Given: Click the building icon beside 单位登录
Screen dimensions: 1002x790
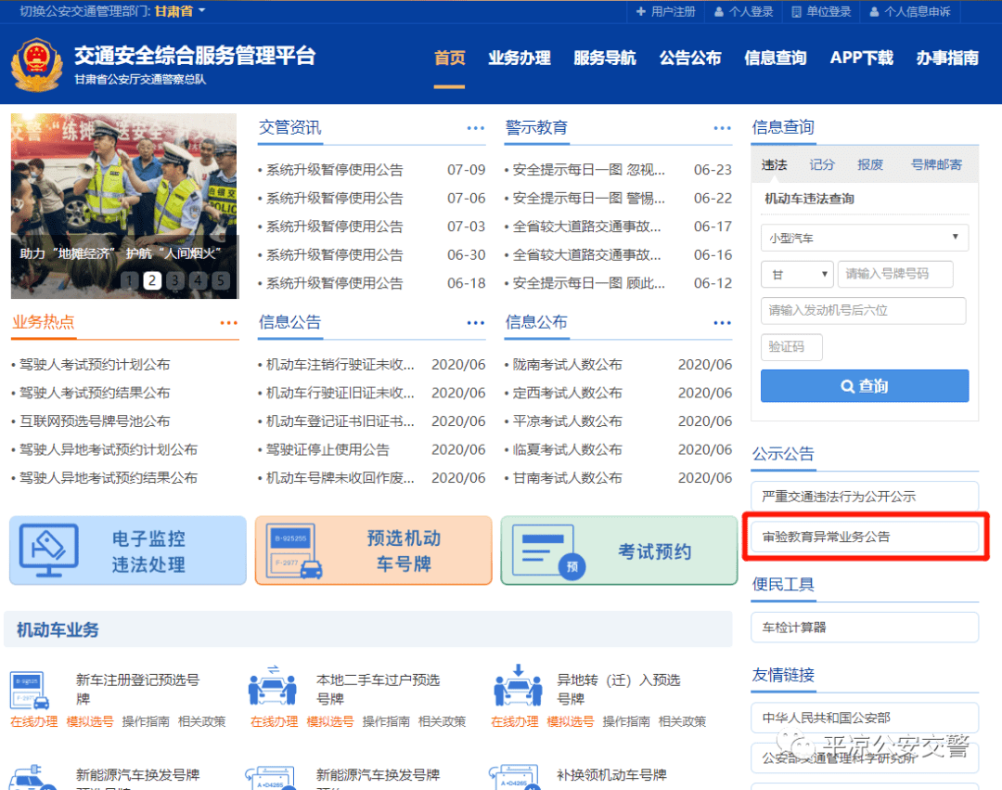Looking at the screenshot, I should point(796,11).
